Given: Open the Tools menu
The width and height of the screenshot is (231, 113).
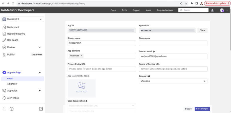Looking at the screenshot, I should click(124, 10).
